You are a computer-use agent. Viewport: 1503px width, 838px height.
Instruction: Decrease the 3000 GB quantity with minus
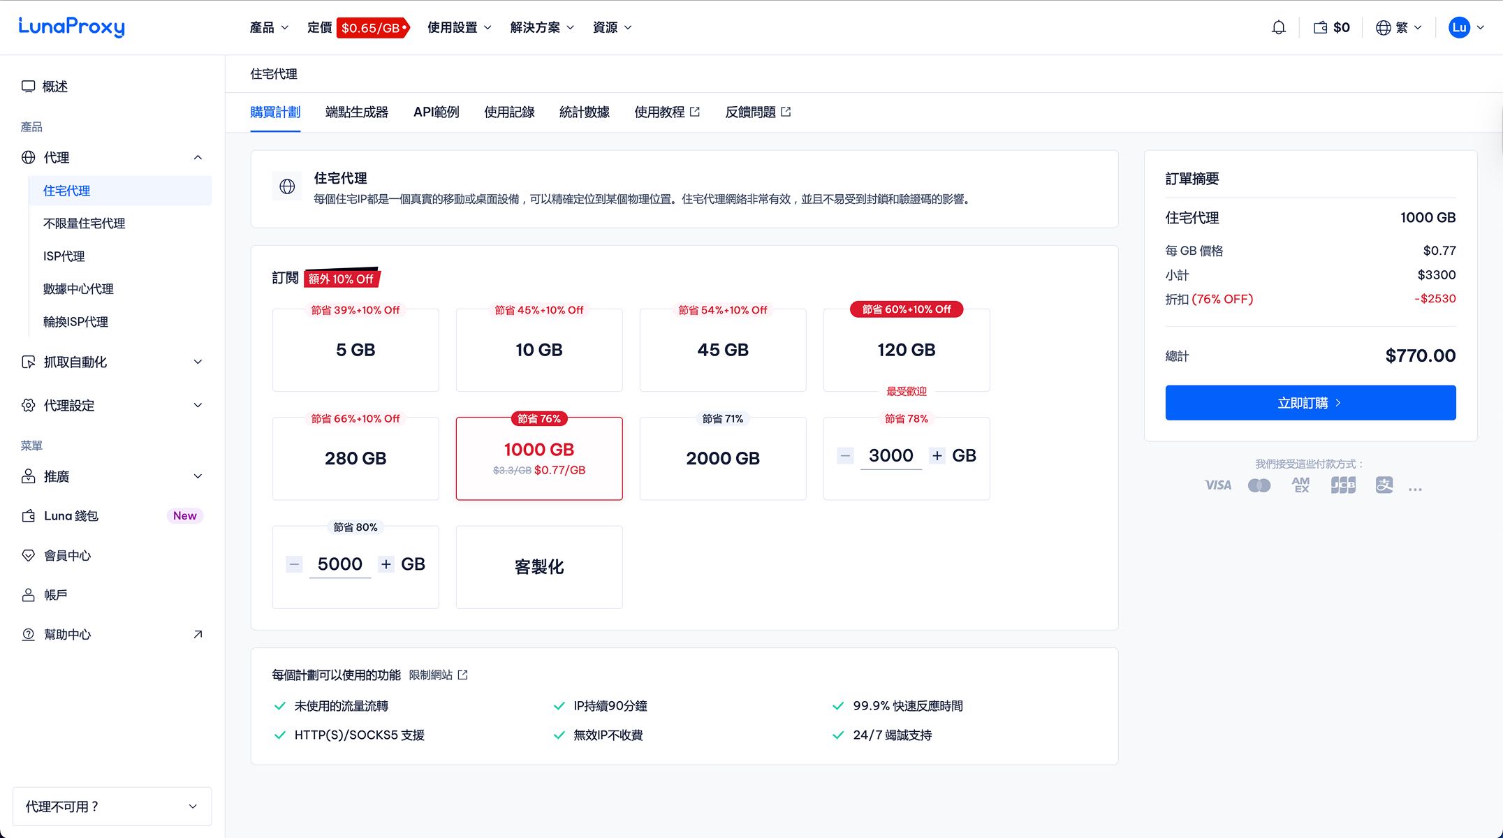(x=845, y=456)
